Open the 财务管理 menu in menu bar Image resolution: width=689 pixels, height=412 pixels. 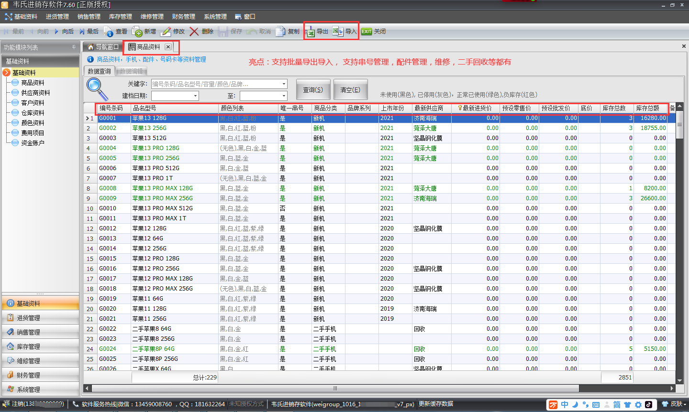184,17
